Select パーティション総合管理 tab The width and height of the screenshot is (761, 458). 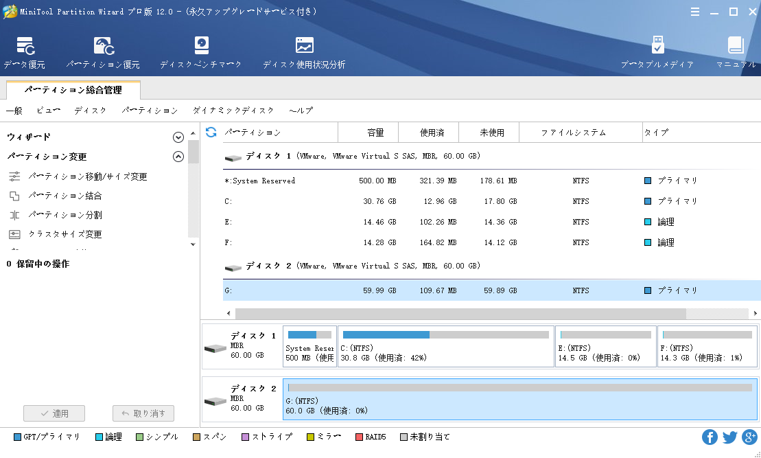(x=73, y=90)
